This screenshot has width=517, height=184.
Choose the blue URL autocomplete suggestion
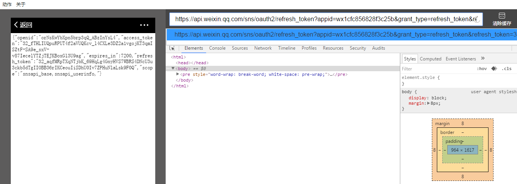pos(341,34)
